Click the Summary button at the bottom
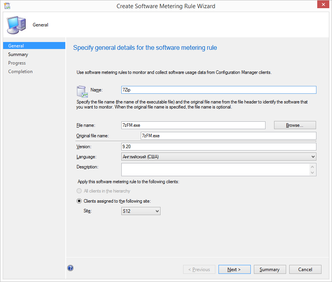The image size is (332, 282). (x=270, y=269)
